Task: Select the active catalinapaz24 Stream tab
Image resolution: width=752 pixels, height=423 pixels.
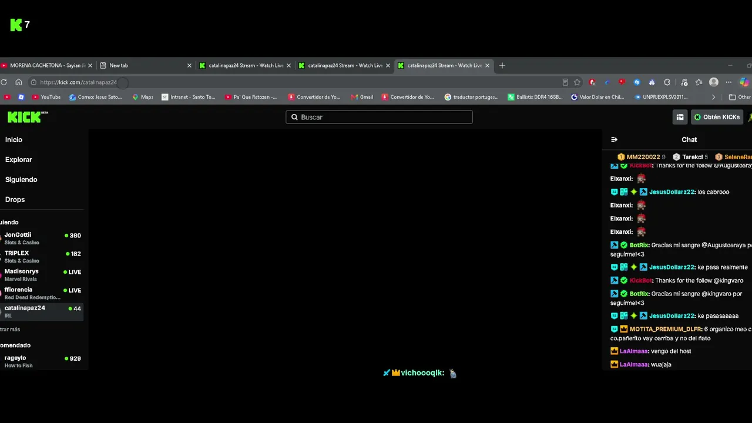Action: tap(444, 65)
